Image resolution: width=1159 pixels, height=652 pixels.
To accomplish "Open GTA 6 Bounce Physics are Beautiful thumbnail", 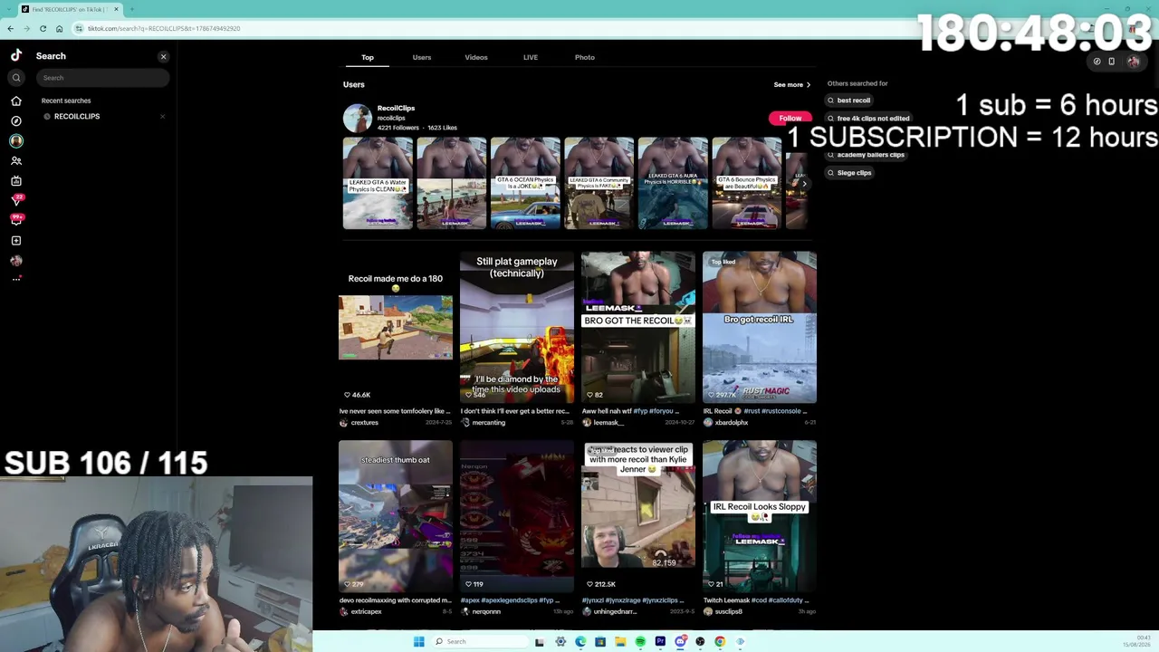I will pos(746,184).
